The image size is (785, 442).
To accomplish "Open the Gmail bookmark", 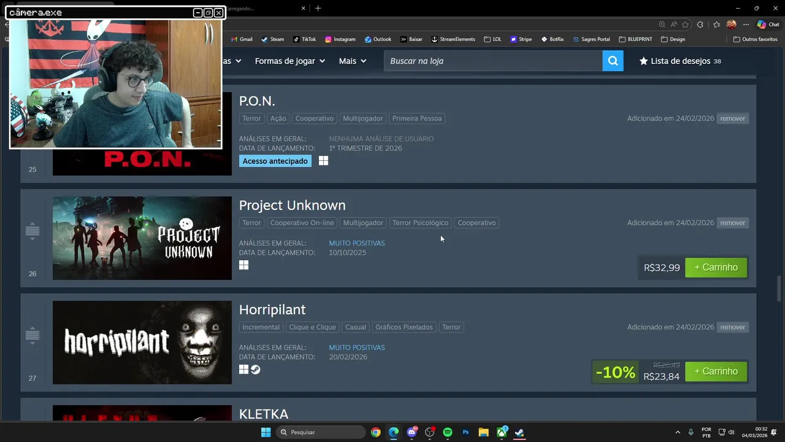I will tap(242, 39).
